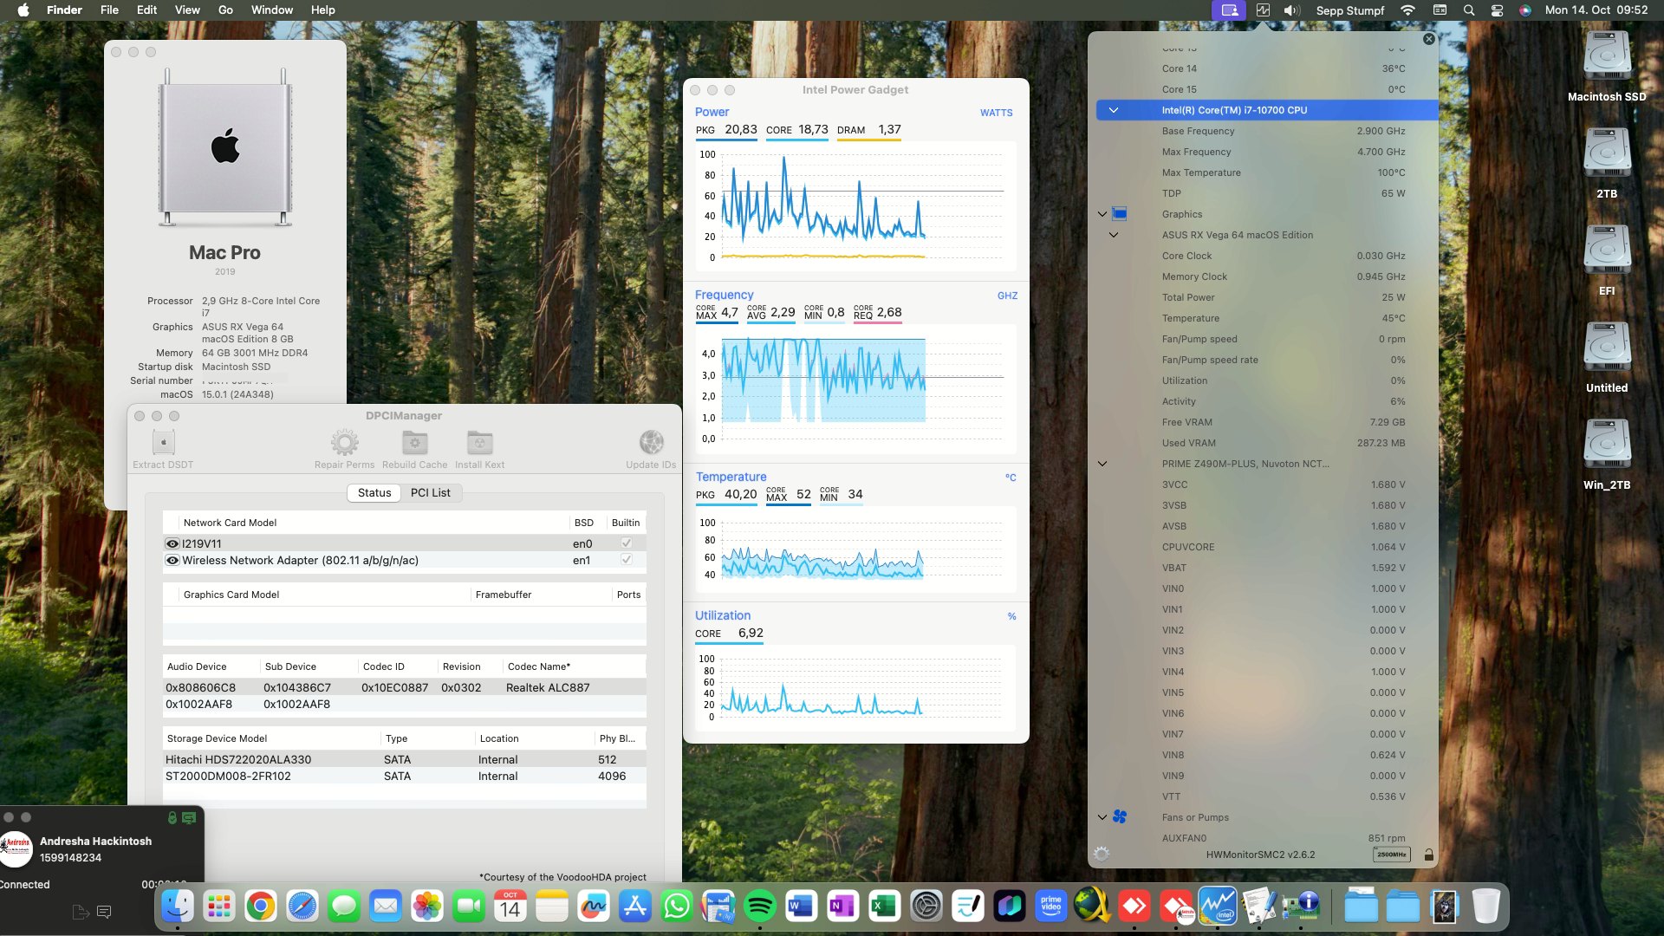Select the Install Kext tool
The image size is (1664, 936).
pyautogui.click(x=479, y=442)
